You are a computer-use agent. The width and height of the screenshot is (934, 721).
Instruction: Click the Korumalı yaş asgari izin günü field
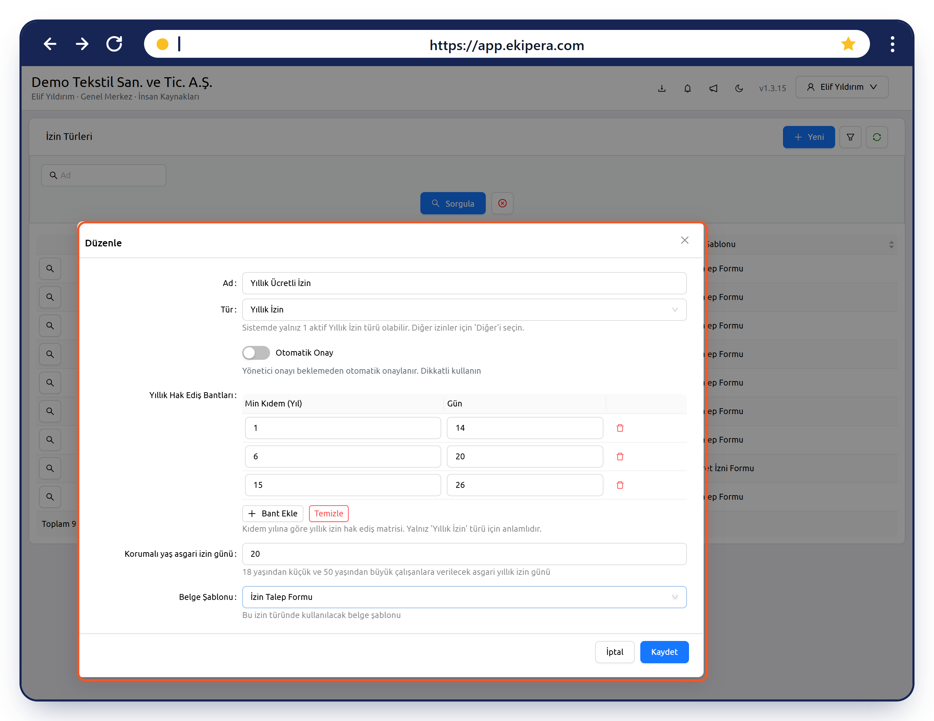[x=464, y=554]
